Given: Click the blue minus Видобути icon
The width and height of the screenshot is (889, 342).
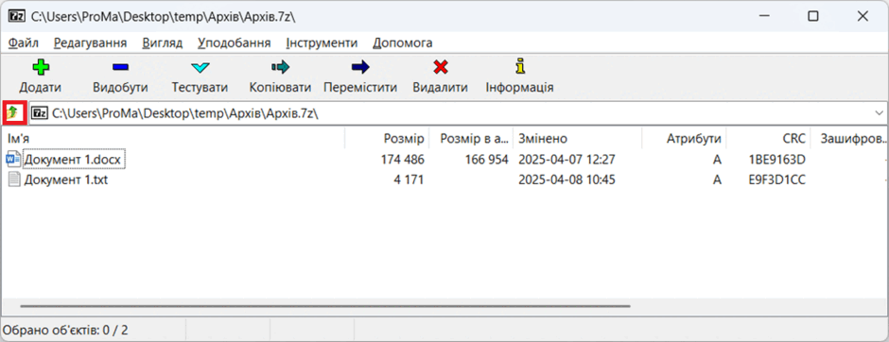Looking at the screenshot, I should pos(120,67).
